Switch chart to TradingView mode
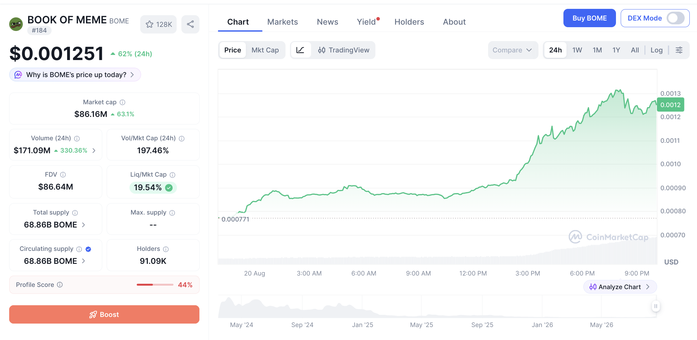This screenshot has height=340, width=697. (x=344, y=50)
